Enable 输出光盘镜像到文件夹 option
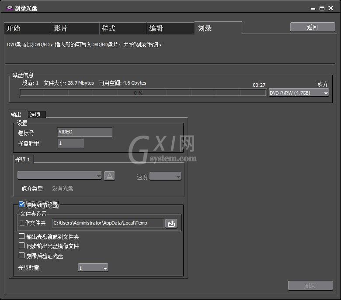 (21, 236)
